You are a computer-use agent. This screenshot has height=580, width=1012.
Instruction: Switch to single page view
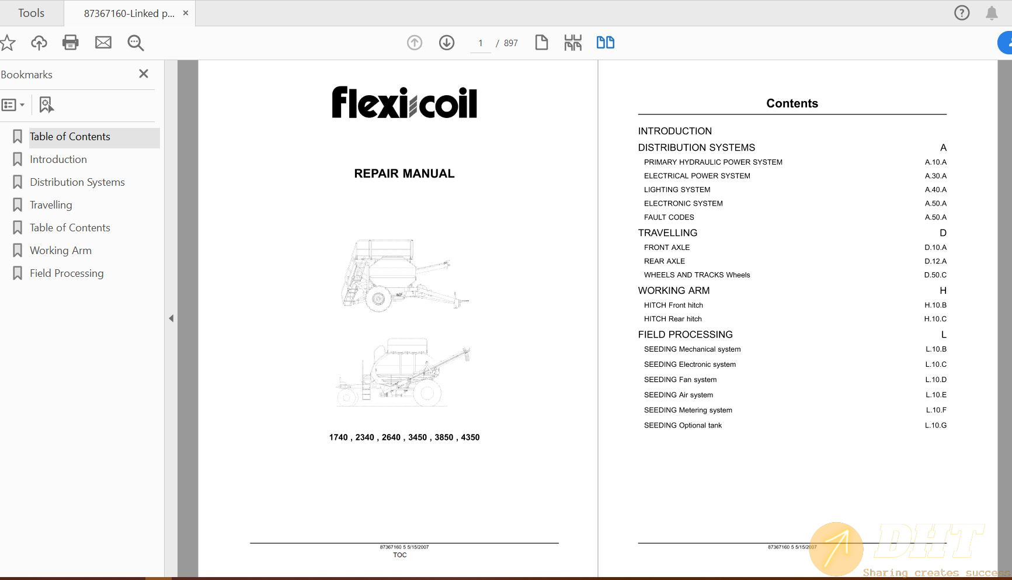[x=541, y=42]
